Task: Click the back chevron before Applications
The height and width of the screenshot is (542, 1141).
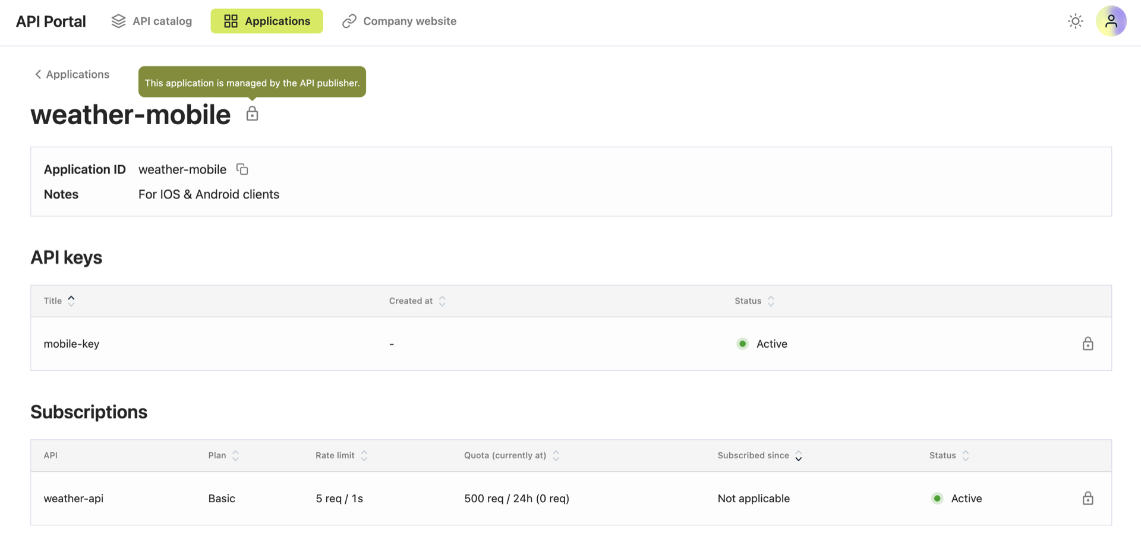Action: pos(38,74)
